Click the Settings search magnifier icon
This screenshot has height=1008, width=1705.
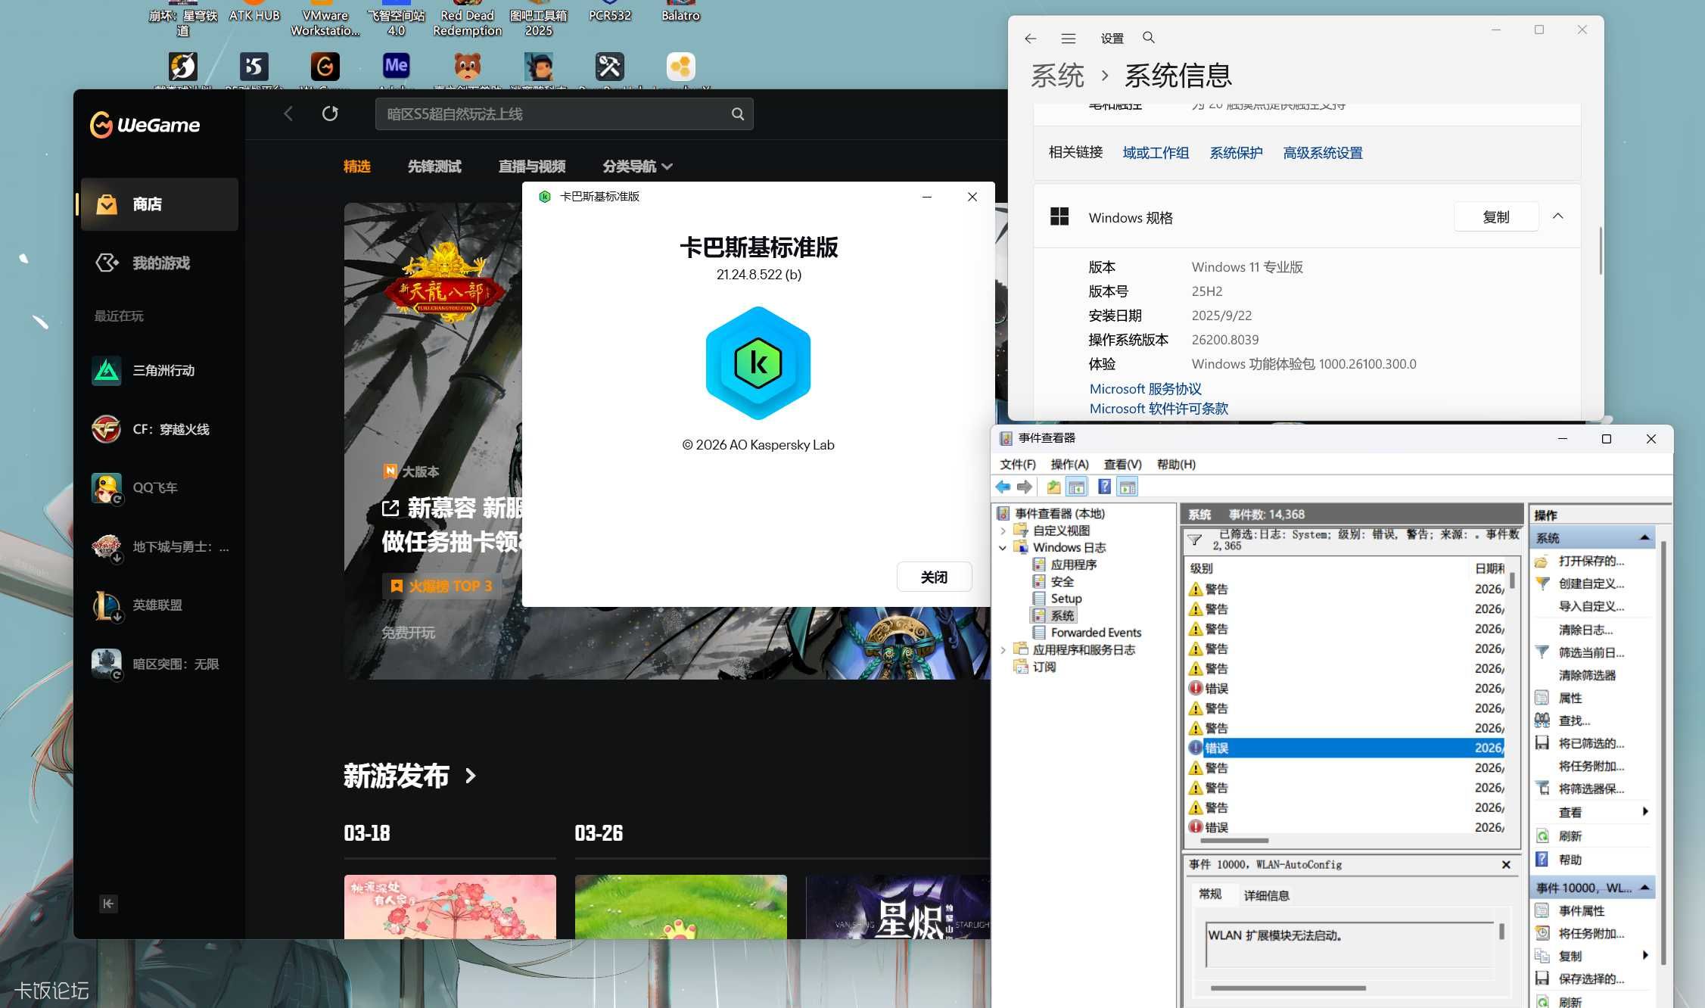(1148, 38)
